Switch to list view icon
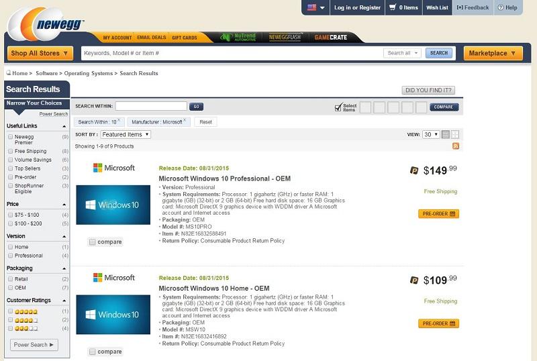 [446, 134]
